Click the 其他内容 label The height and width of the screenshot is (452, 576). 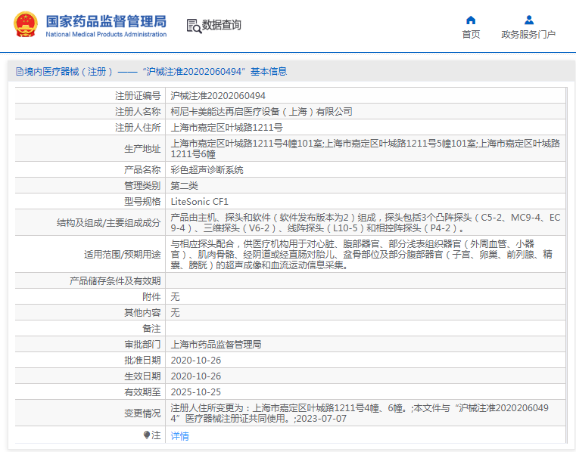[x=142, y=313]
